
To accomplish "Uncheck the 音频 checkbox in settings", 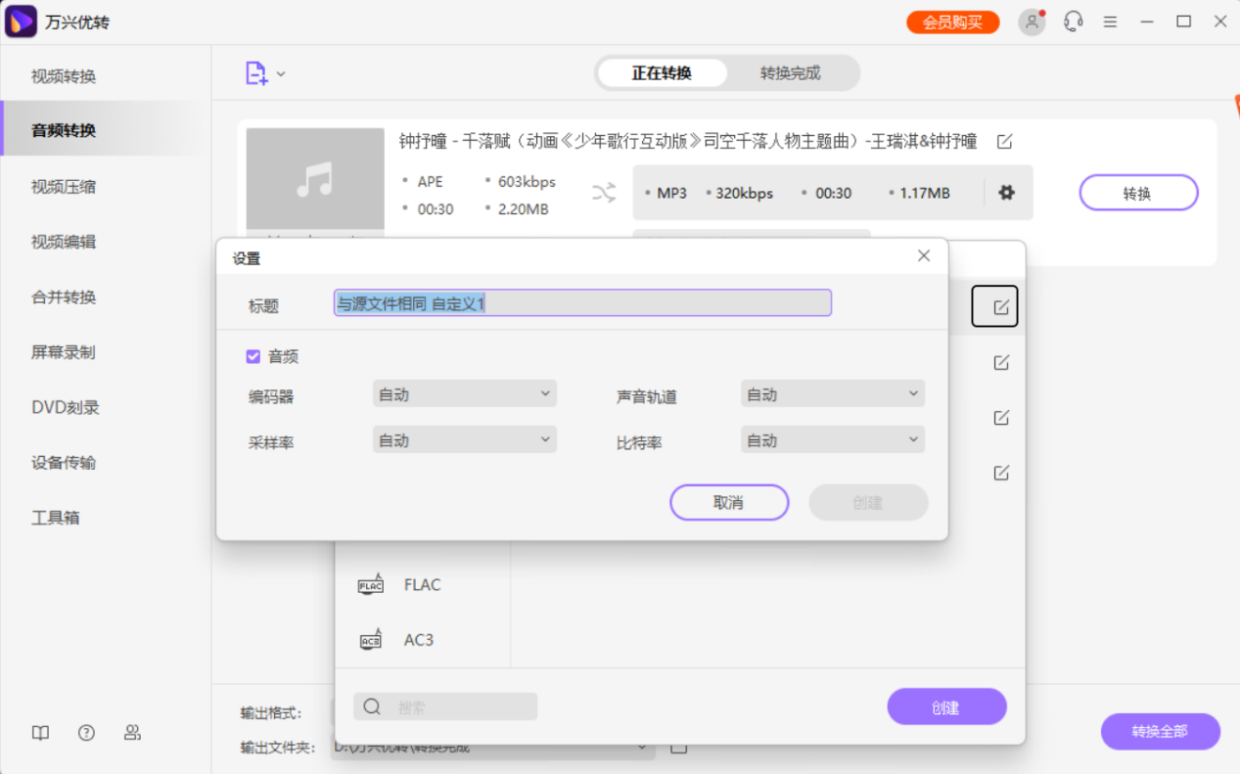I will [253, 356].
